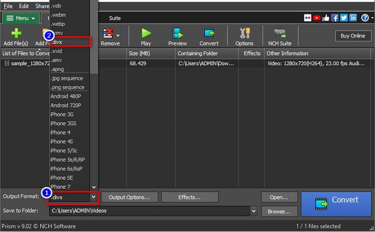Screen dimensions: 375x232
Task: Sort by Containing Folder column header
Action: tap(207, 53)
